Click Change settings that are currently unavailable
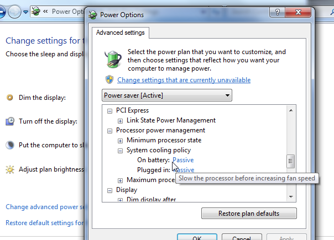334x240 pixels. (184, 80)
